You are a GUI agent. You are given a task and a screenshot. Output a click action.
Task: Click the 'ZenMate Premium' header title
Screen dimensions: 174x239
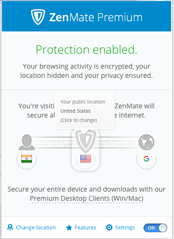click(x=96, y=17)
